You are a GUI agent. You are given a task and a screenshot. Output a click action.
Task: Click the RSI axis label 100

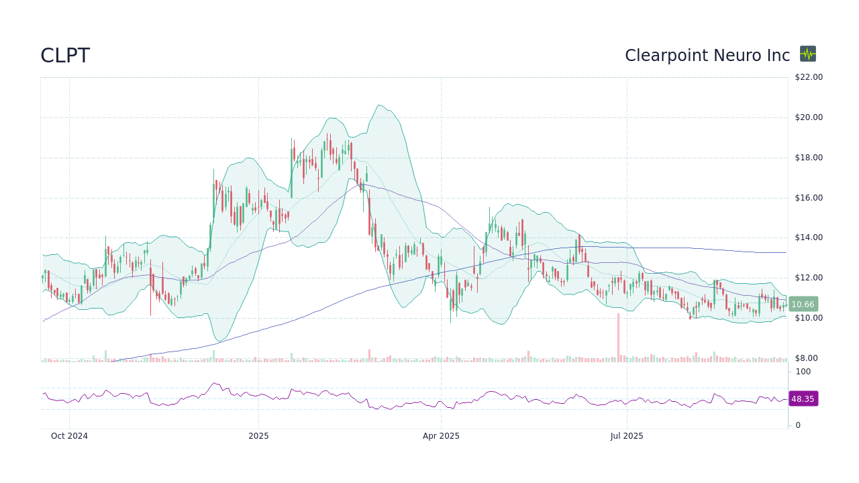(x=803, y=372)
